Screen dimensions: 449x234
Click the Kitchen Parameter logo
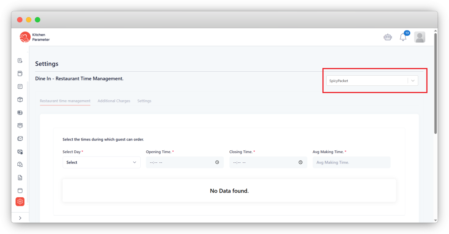[x=35, y=37]
